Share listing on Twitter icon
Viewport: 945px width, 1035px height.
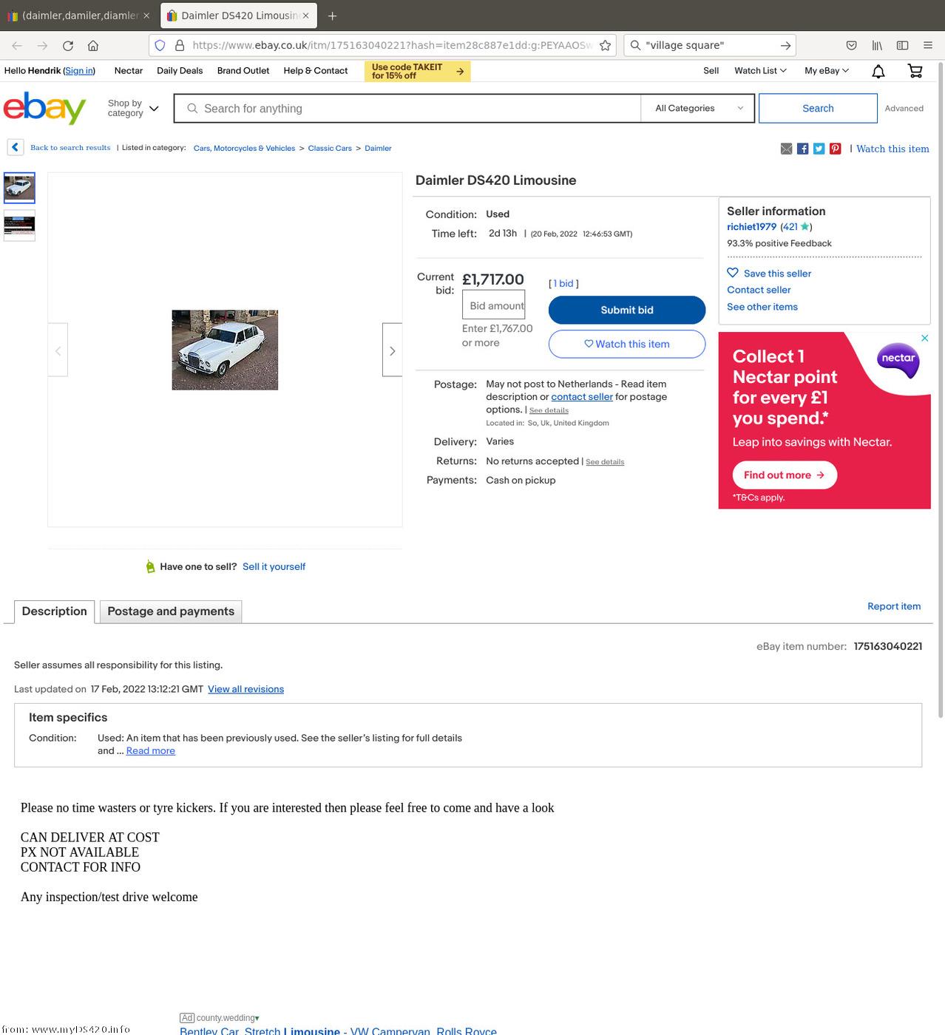819,149
